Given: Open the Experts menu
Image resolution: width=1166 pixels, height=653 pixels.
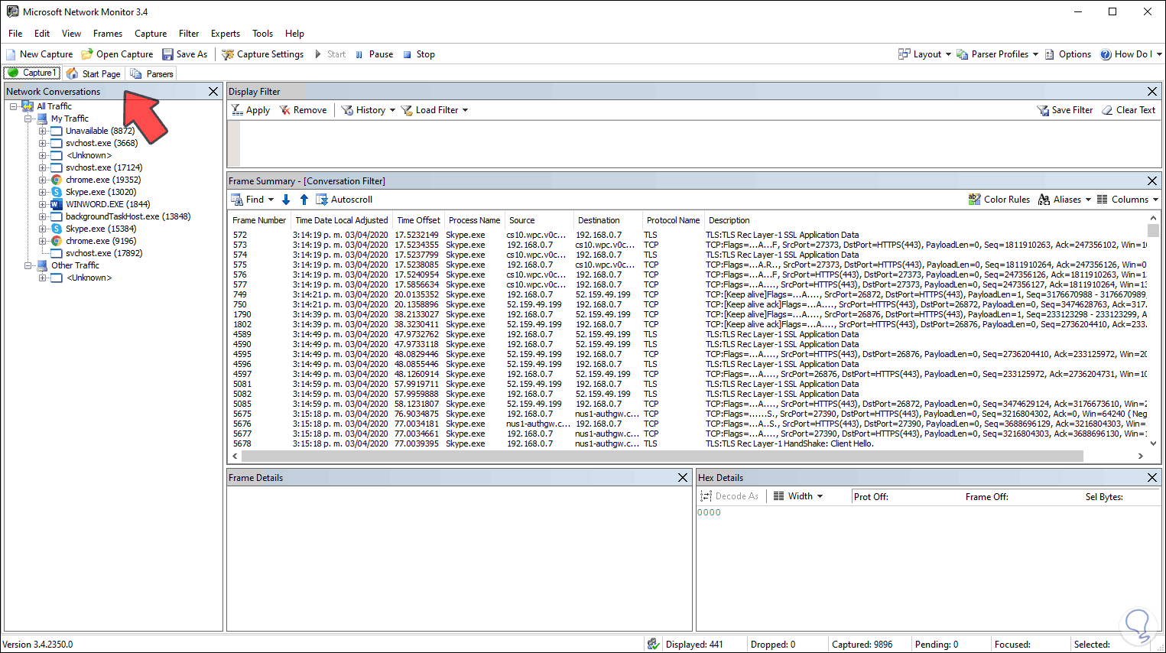Looking at the screenshot, I should click(226, 34).
